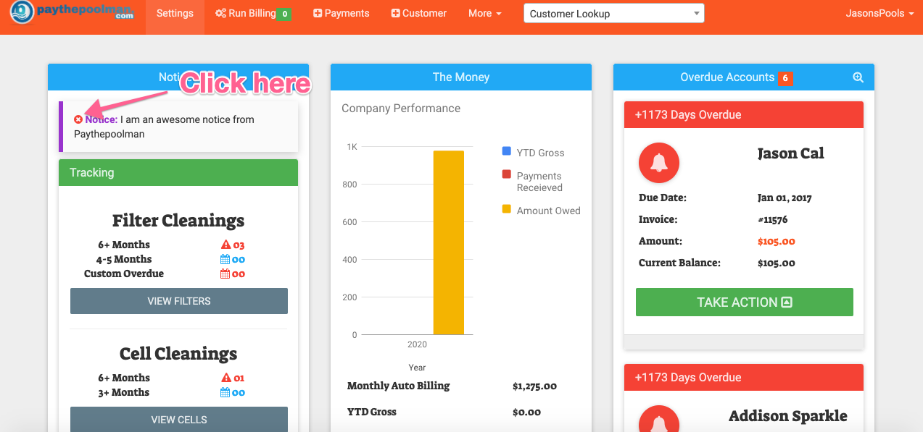
Task: Click the plus icon on Customer
Action: pyautogui.click(x=395, y=13)
